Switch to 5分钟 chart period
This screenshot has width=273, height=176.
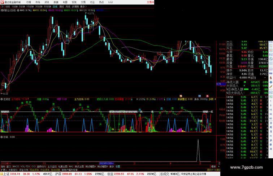[x=22, y=7]
